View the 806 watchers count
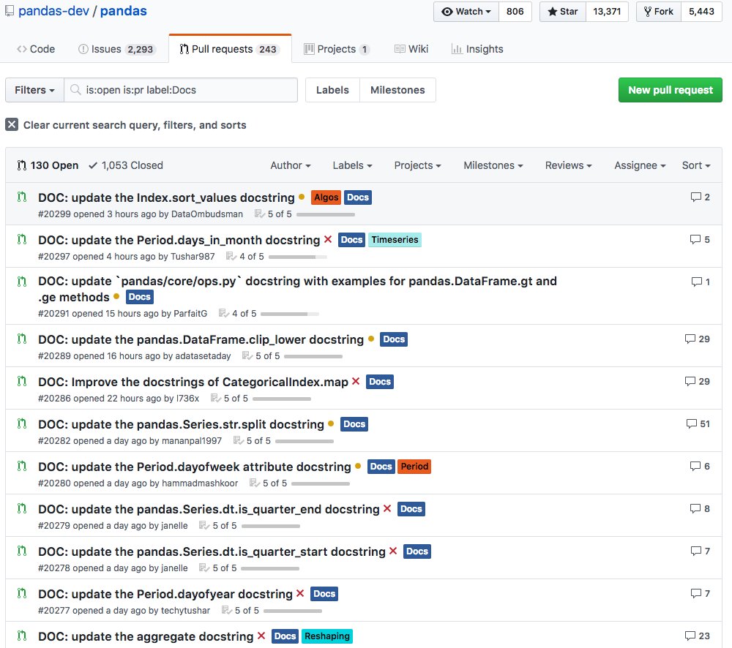Image resolution: width=732 pixels, height=648 pixels. (x=515, y=12)
